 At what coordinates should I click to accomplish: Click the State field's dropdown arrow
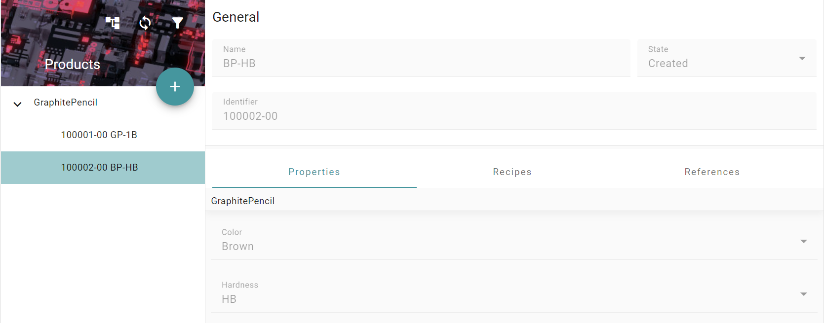[x=802, y=58]
